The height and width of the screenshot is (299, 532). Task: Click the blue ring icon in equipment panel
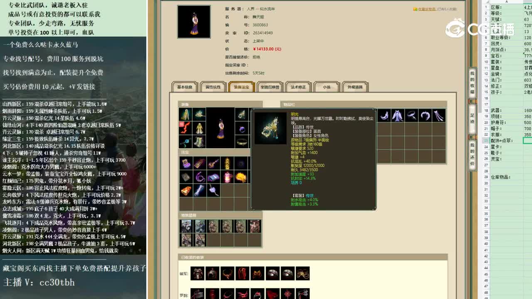[x=242, y=129]
